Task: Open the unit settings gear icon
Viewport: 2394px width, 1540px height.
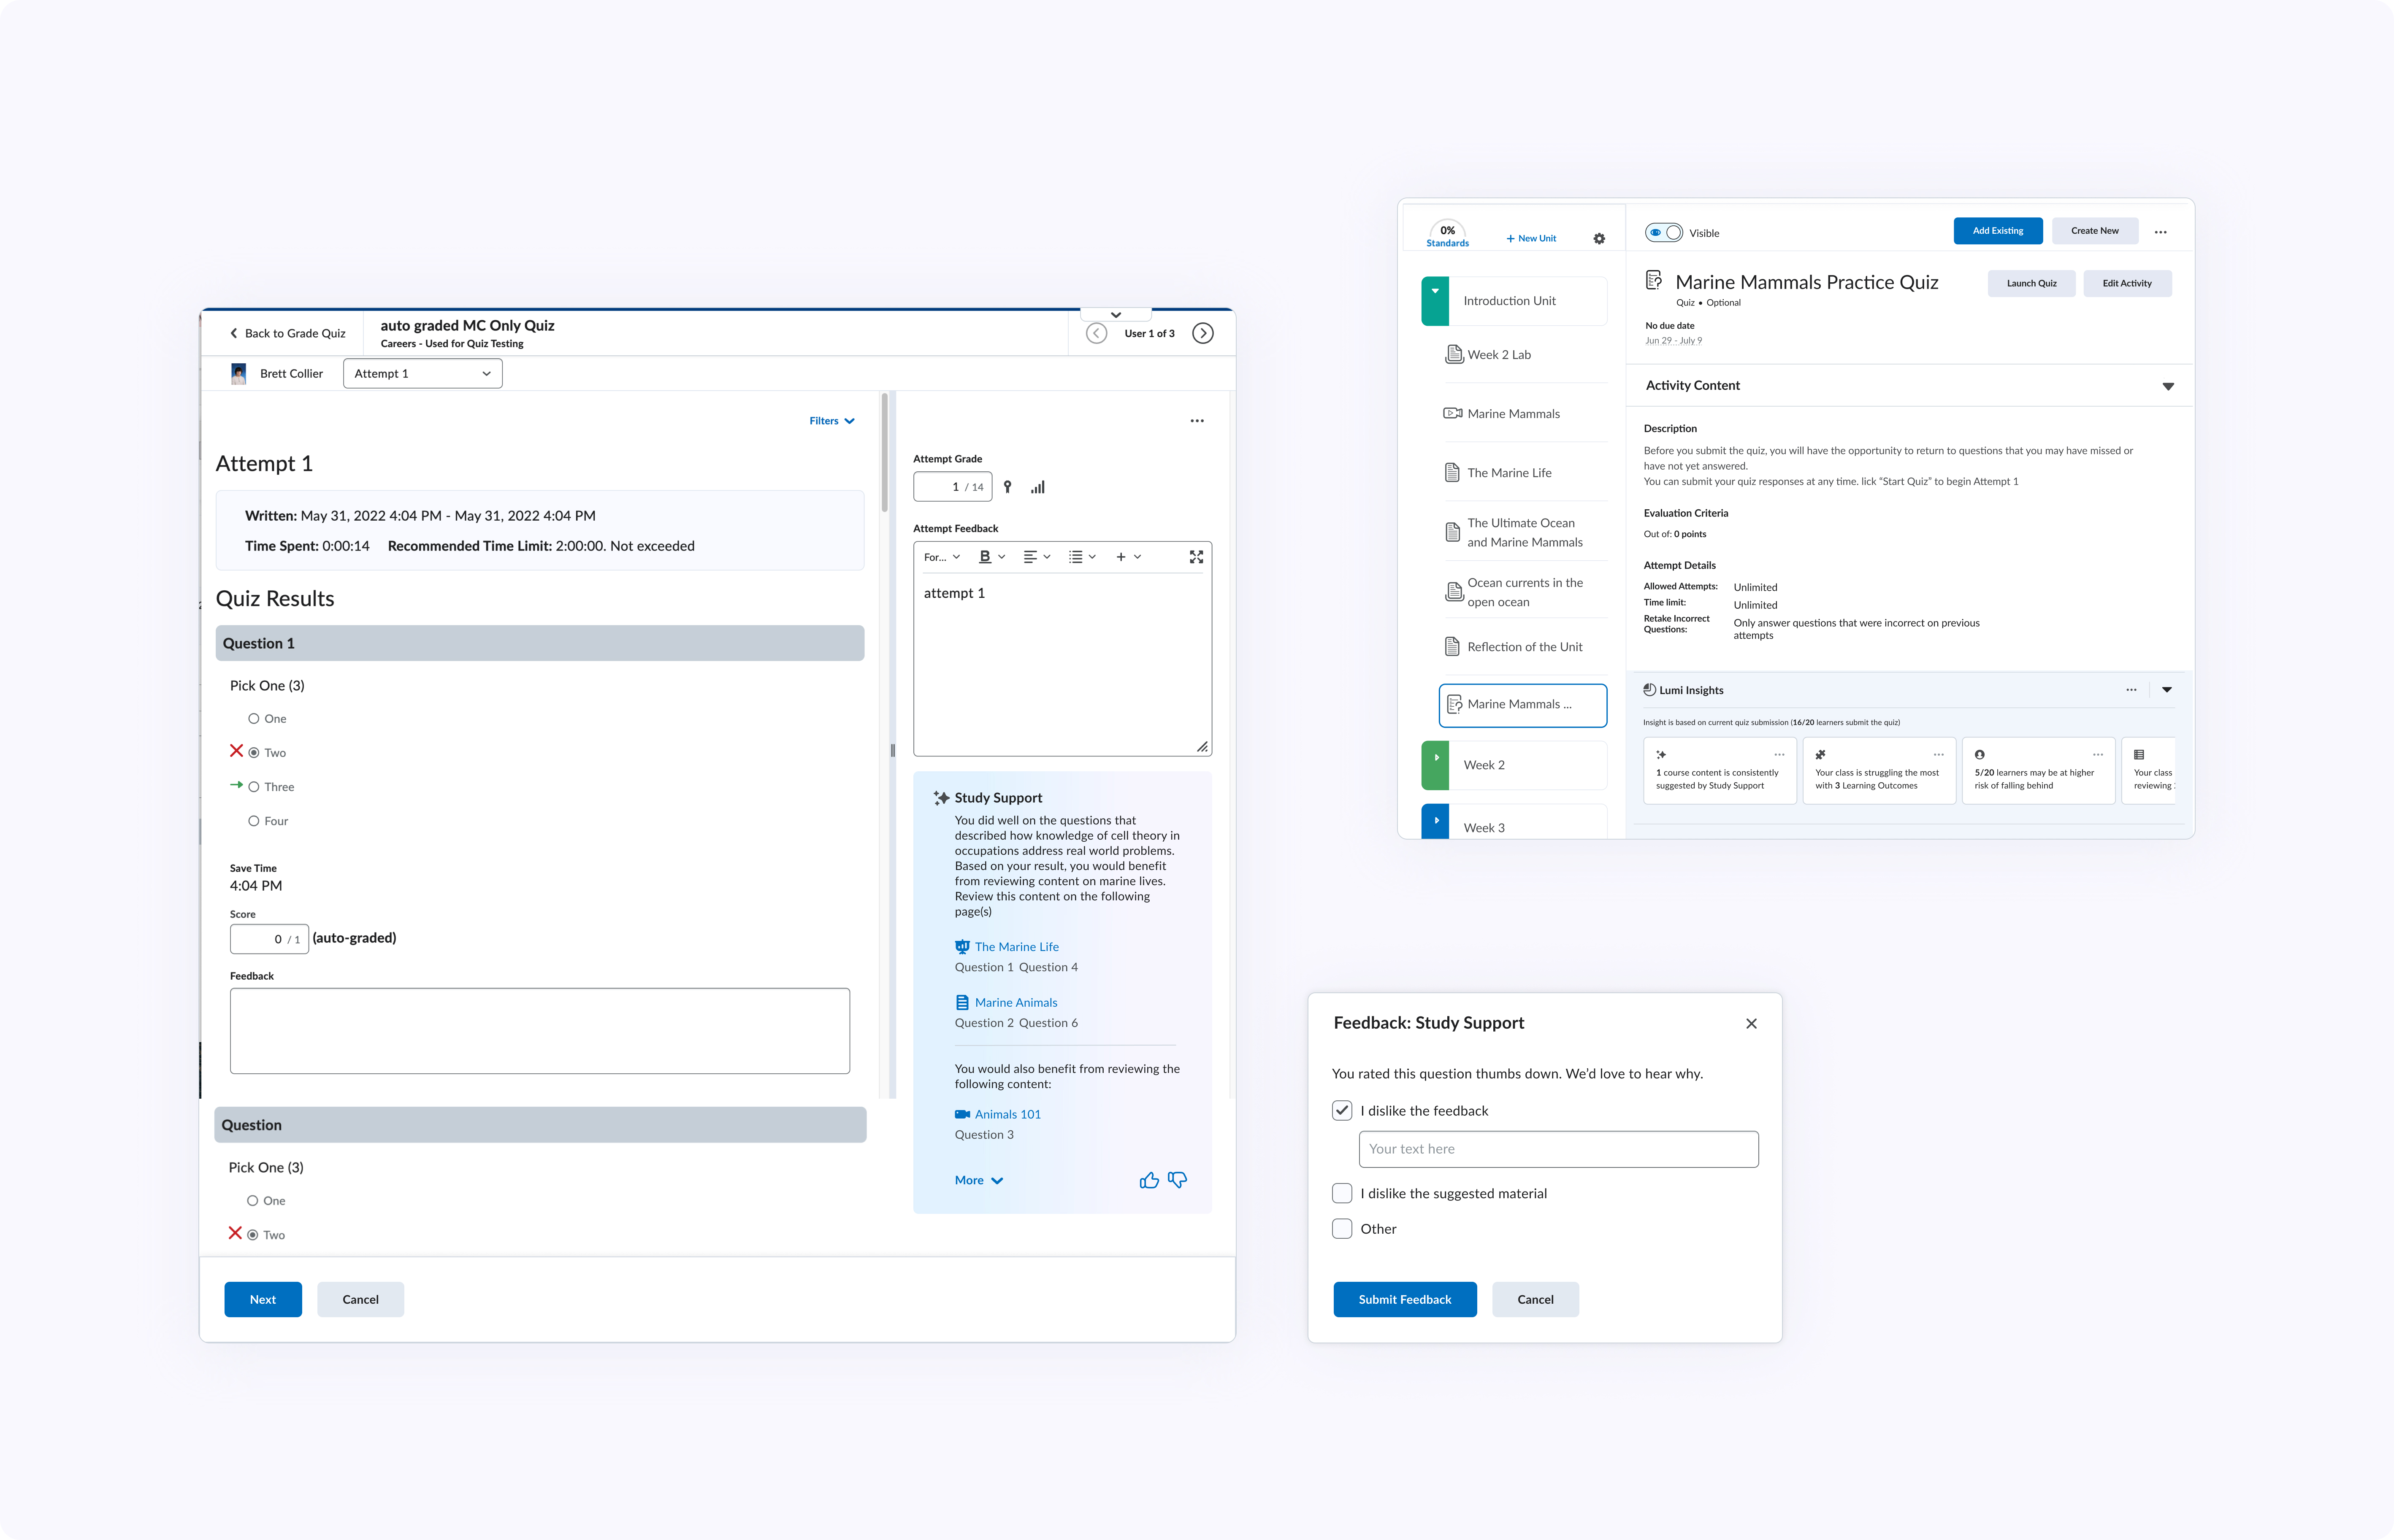Action: [1599, 239]
